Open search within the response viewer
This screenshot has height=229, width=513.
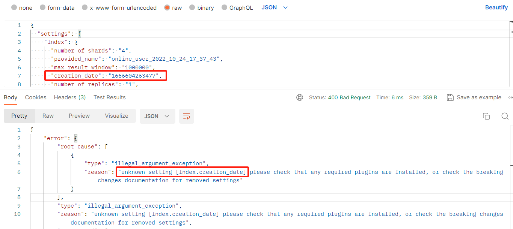coord(505,116)
